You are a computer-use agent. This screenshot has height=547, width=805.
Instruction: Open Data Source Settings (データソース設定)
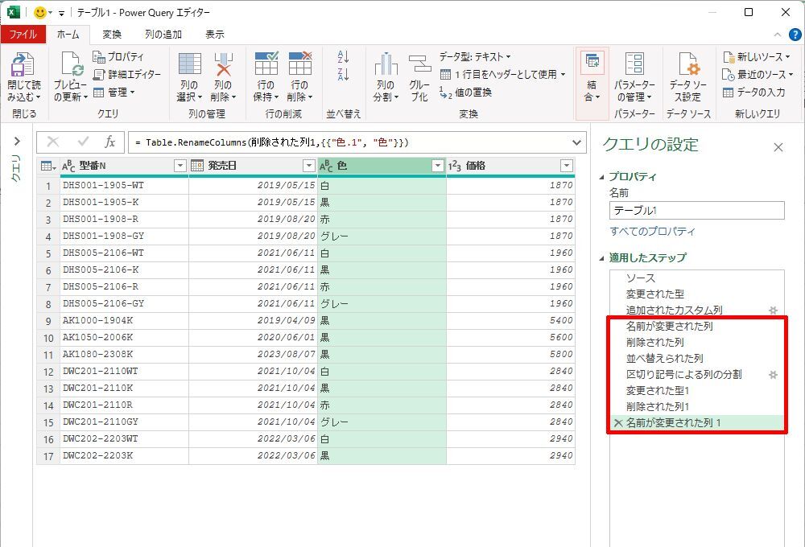(687, 68)
